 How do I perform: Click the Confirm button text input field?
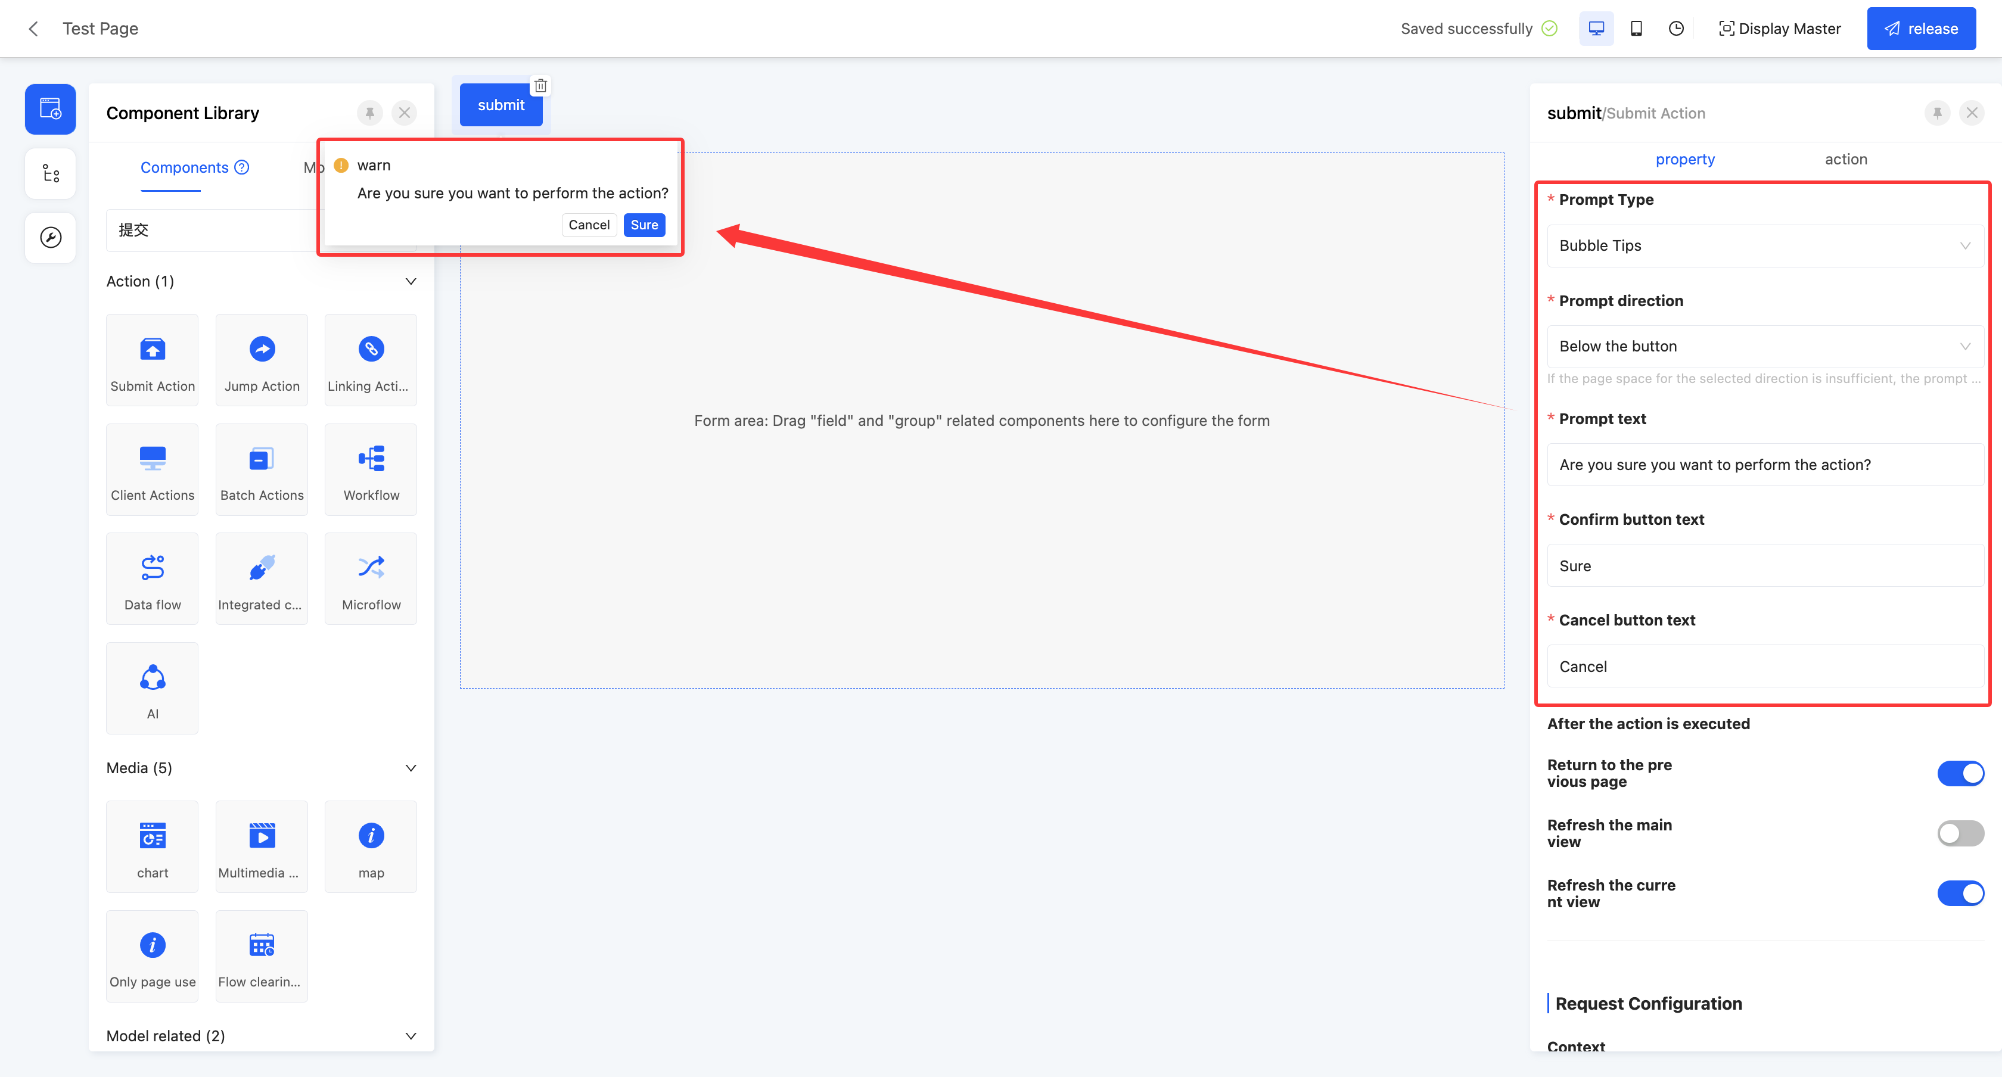pyautogui.click(x=1764, y=566)
